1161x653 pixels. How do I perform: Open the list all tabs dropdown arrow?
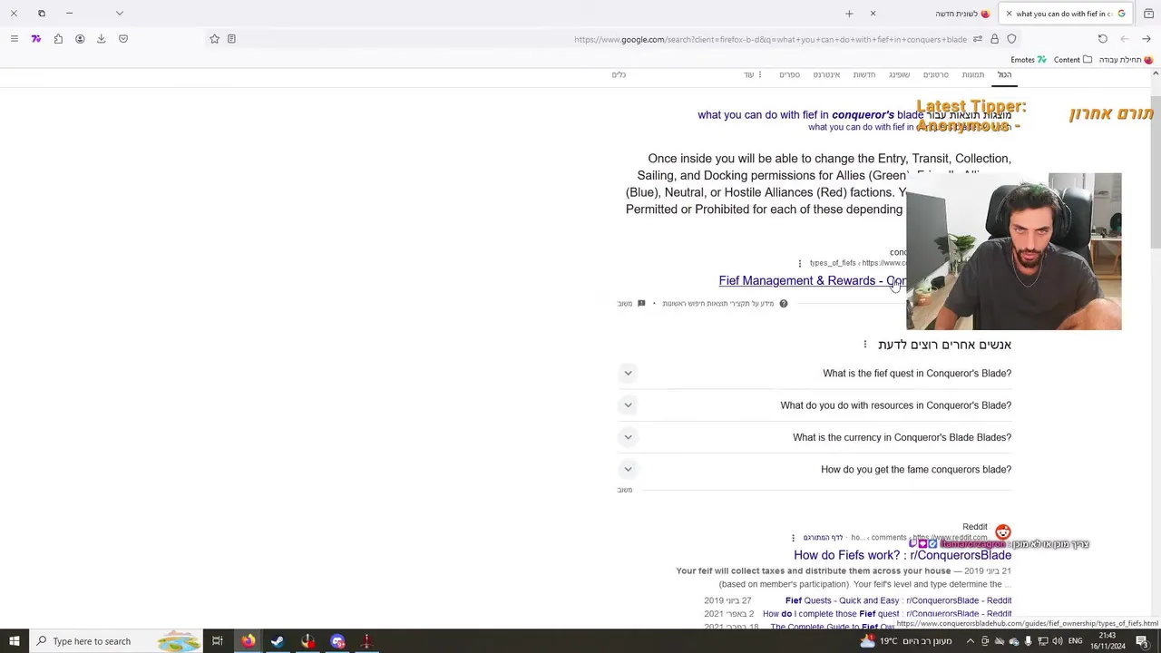pos(119,14)
